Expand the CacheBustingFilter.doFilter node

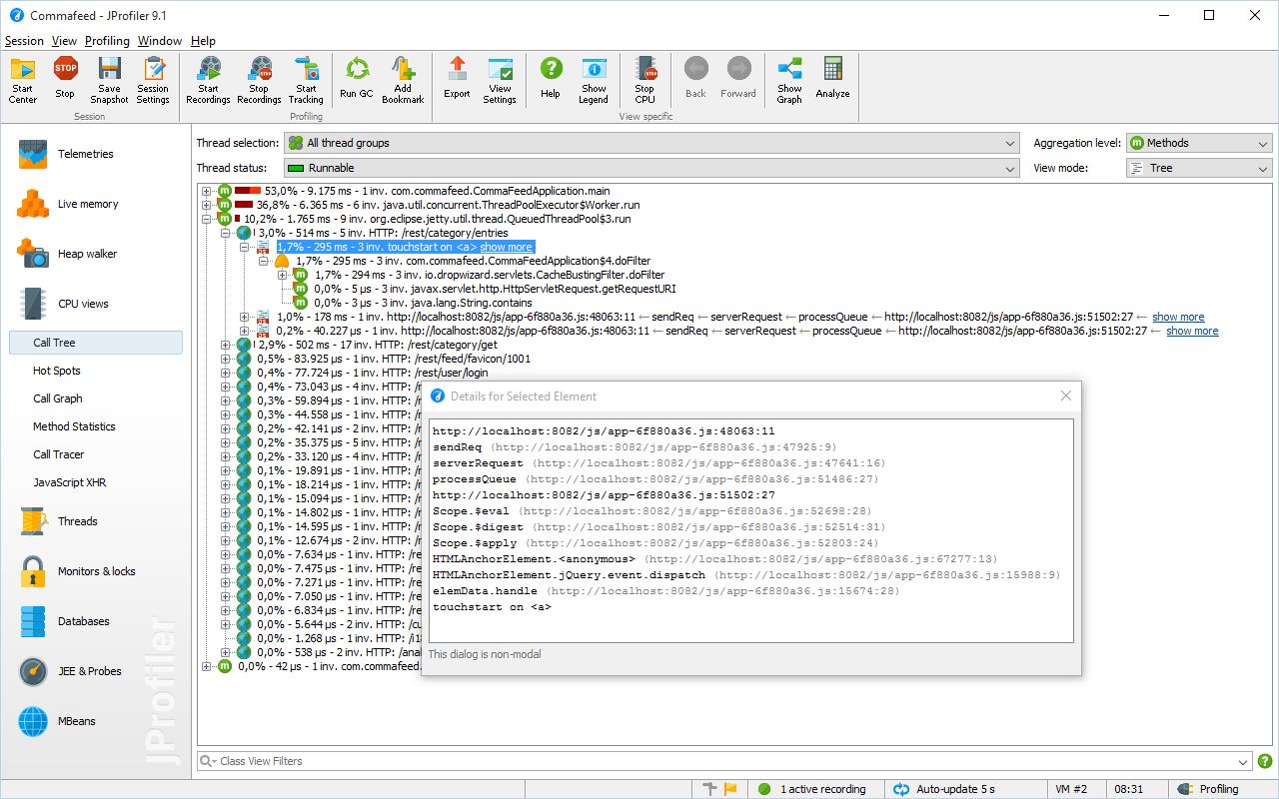(283, 275)
